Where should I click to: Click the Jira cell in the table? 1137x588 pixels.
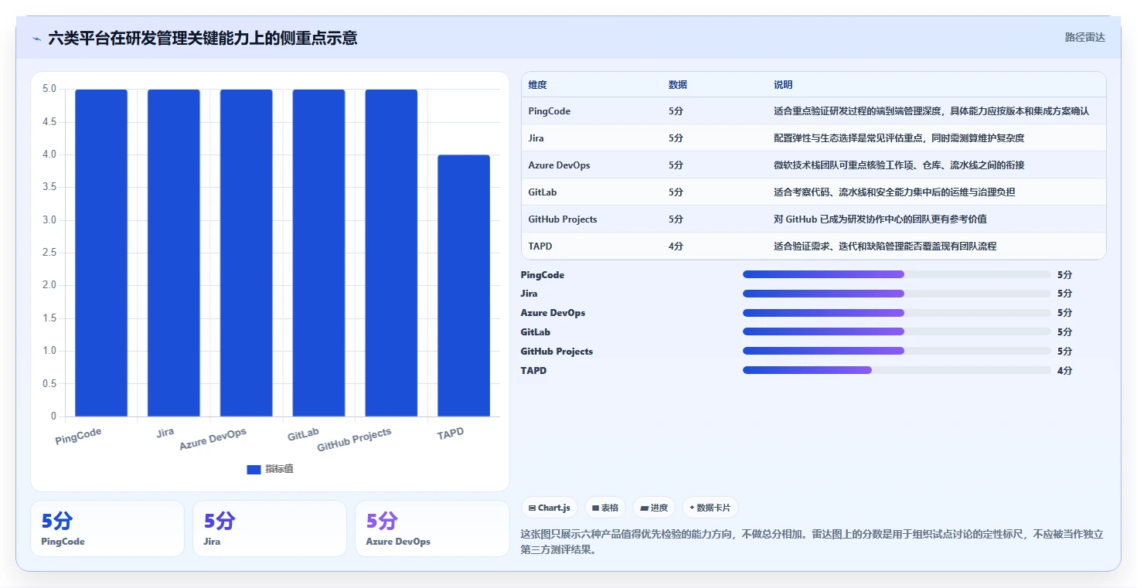point(536,138)
